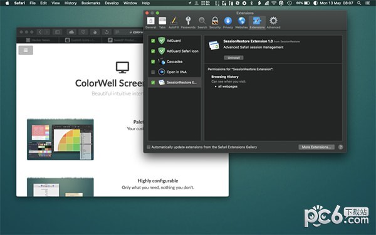The image size is (376, 235).
Task: Open the Advanced preferences gear pane
Action: point(273,23)
